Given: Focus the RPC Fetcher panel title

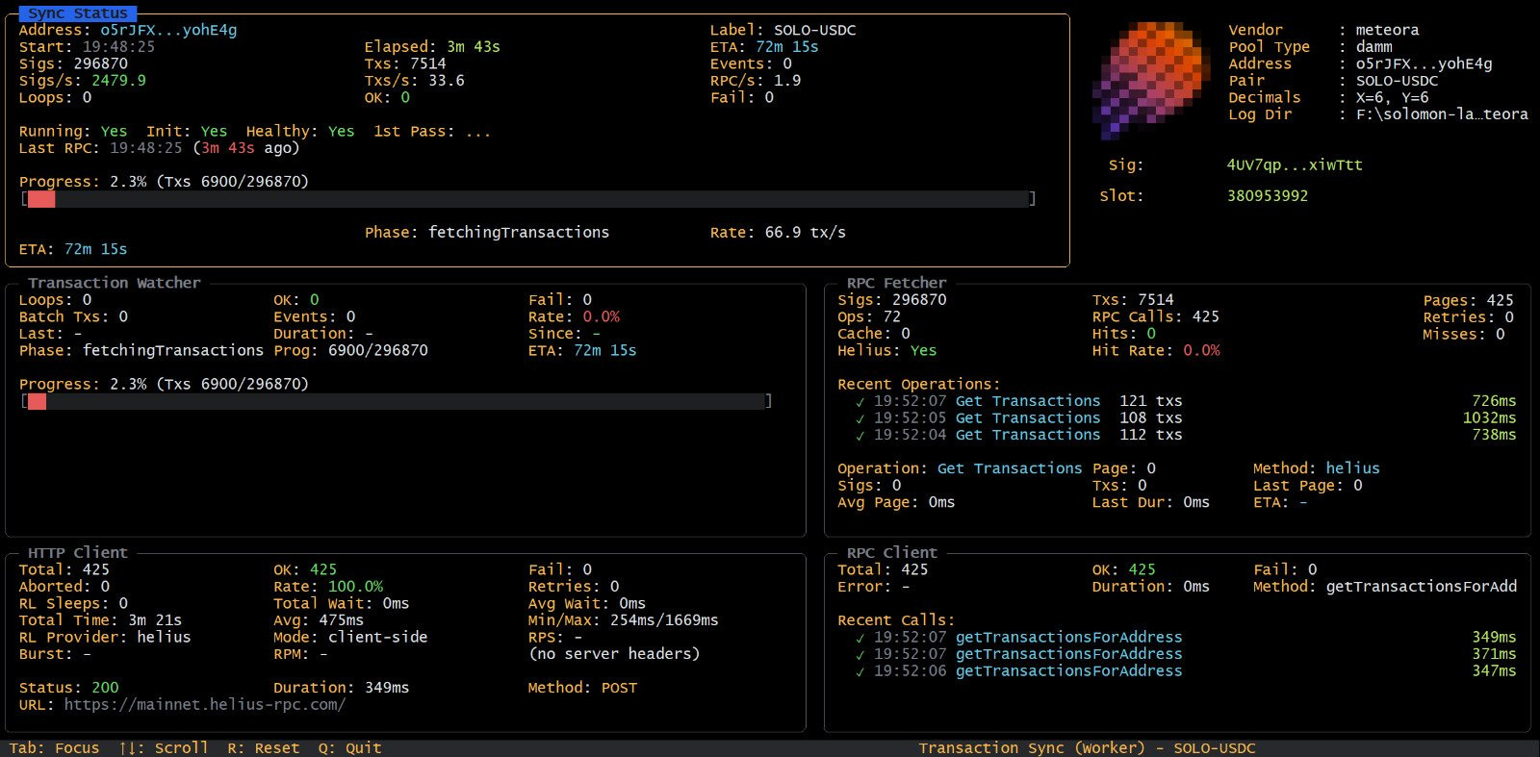Looking at the screenshot, I should (896, 283).
